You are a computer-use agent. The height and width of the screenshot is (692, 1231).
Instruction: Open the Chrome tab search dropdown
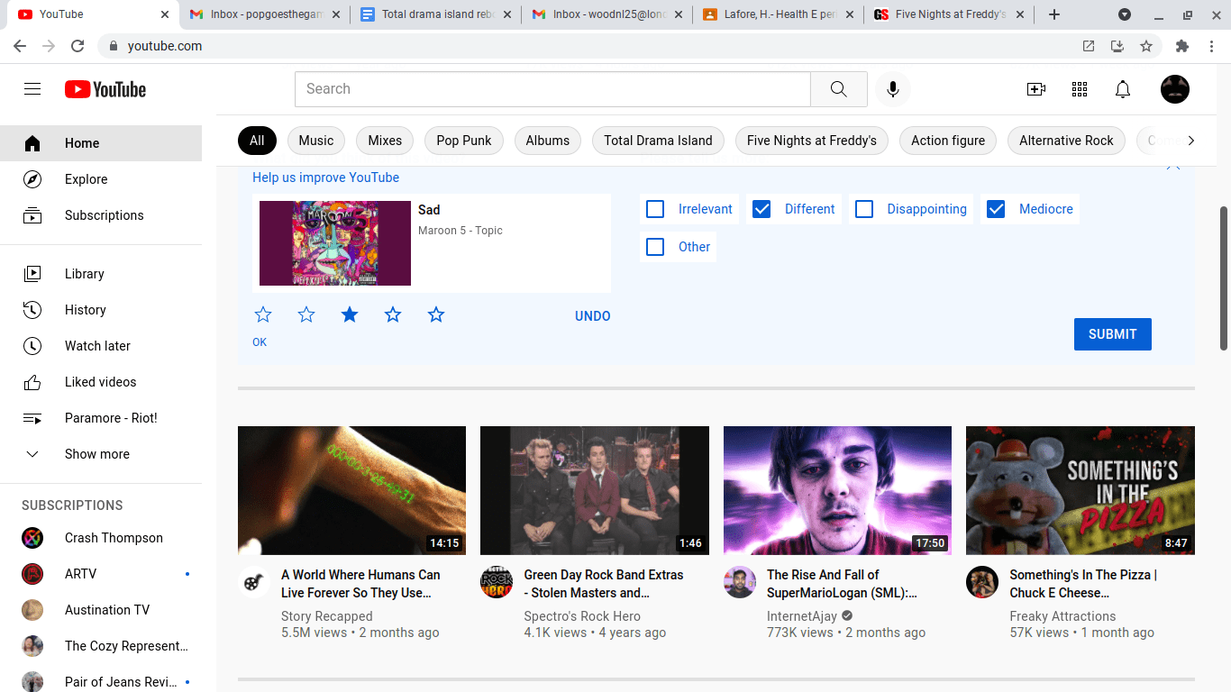[x=1125, y=14]
